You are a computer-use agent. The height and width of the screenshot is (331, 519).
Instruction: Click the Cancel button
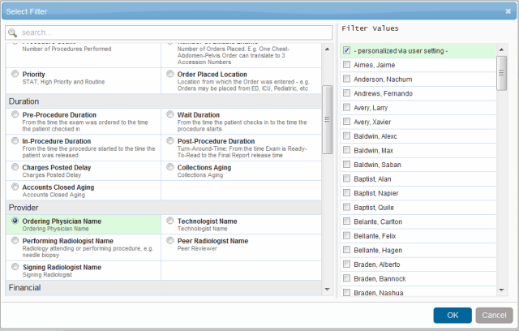coord(494,315)
